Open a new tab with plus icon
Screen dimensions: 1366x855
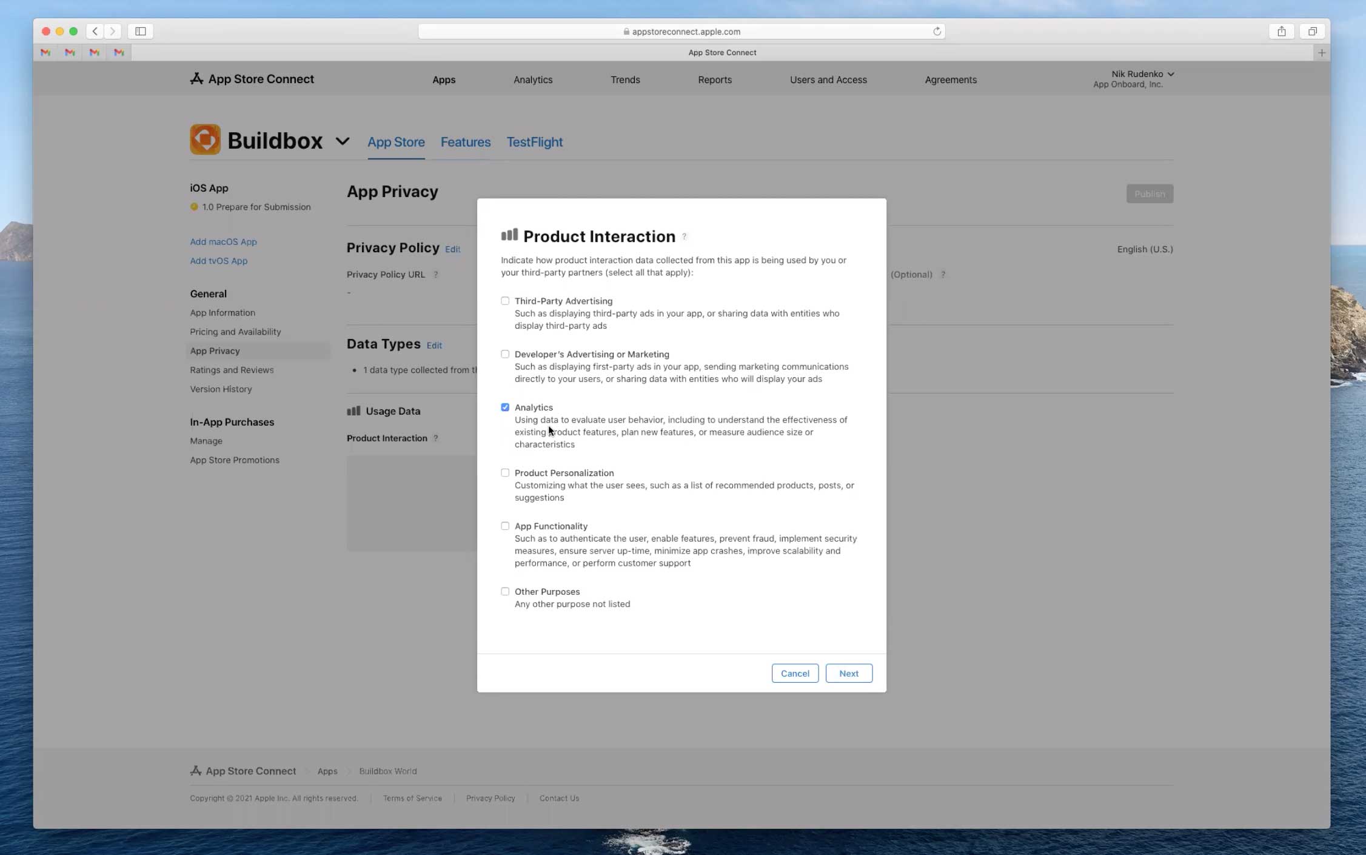pos(1321,53)
